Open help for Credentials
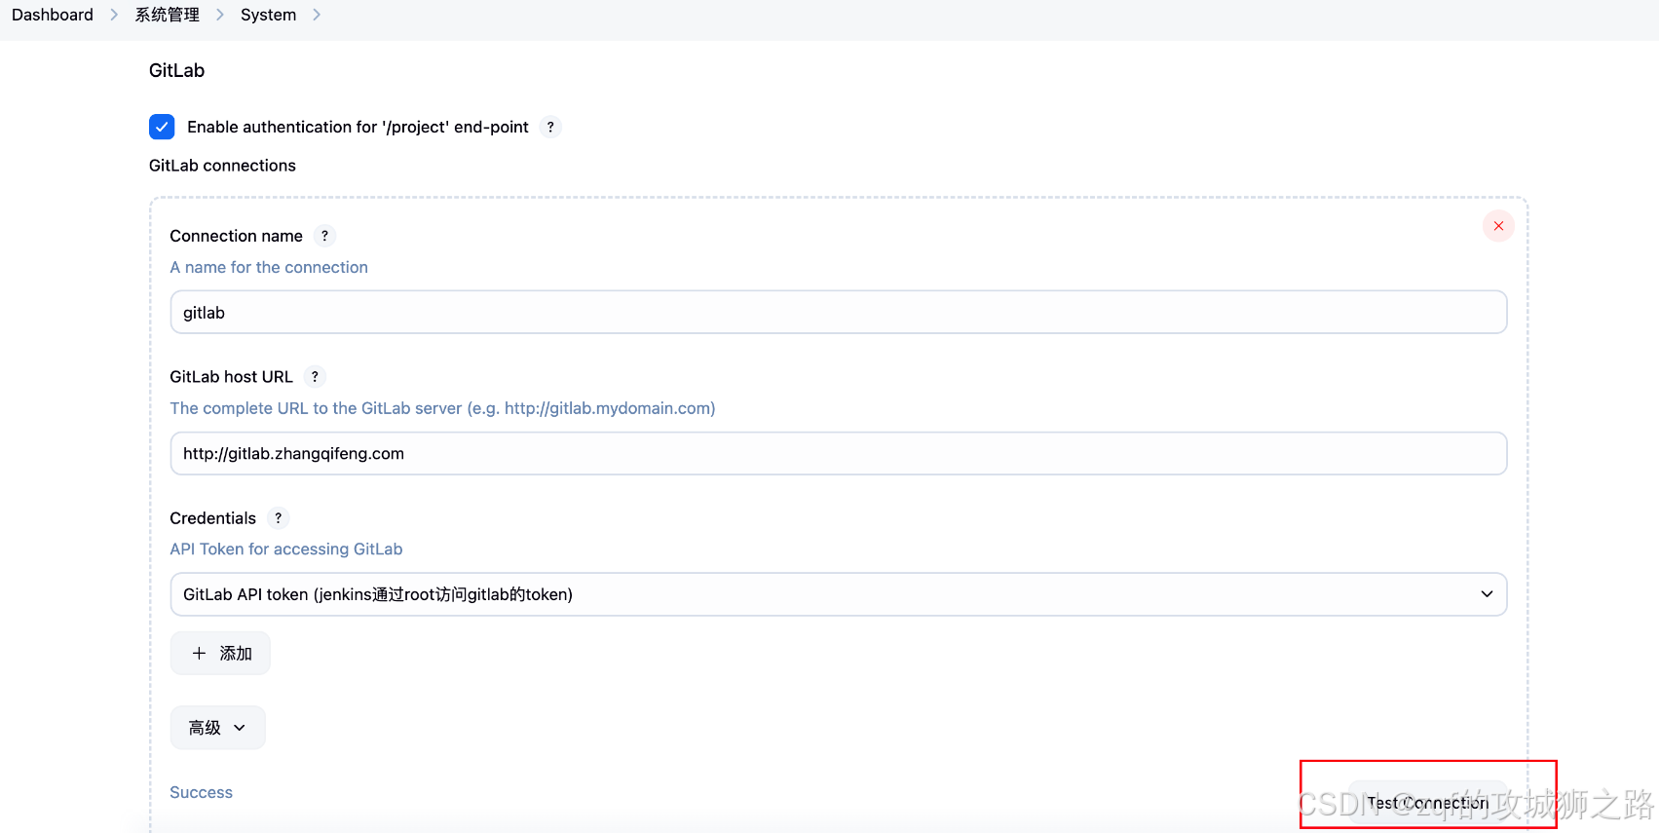This screenshot has width=1659, height=833. [278, 518]
